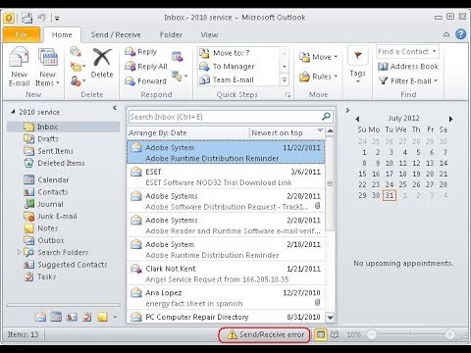Open the Sent Items folder
471x353 pixels.
48,151
